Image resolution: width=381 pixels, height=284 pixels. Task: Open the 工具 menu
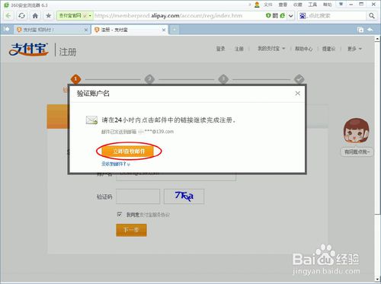pyautogui.click(x=312, y=5)
